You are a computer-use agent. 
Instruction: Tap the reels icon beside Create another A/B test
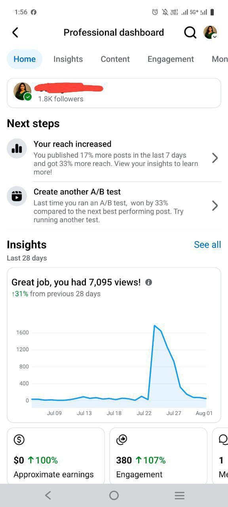(17, 196)
